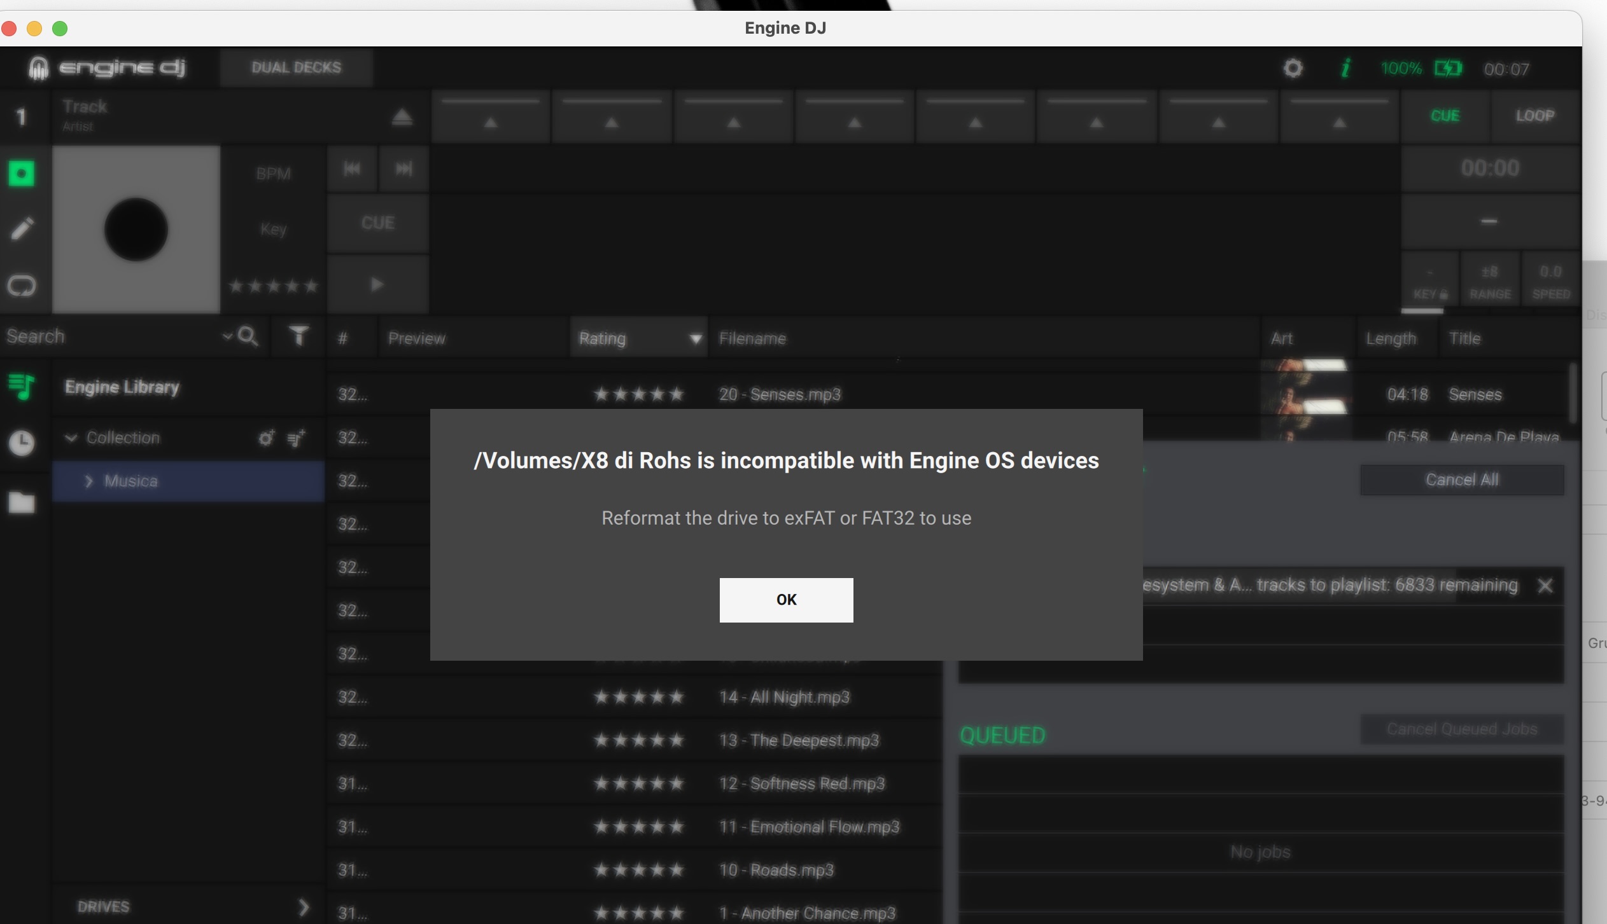Open the filter funnel icon
The width and height of the screenshot is (1607, 924).
click(x=298, y=336)
